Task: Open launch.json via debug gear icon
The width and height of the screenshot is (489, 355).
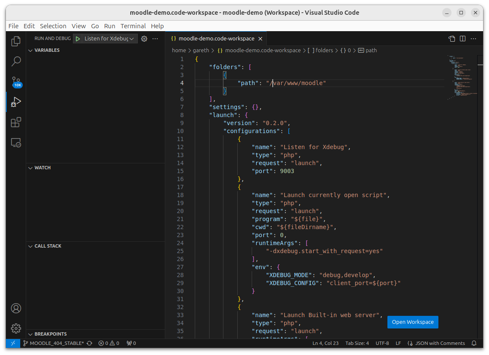Action: pos(144,39)
